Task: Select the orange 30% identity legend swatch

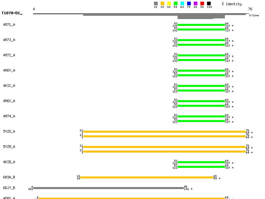Action: pyautogui.click(x=162, y=4)
